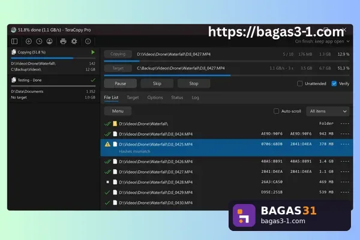The image size is (360, 240).
Task: Open the history clock icon
Action: [x=39, y=41]
